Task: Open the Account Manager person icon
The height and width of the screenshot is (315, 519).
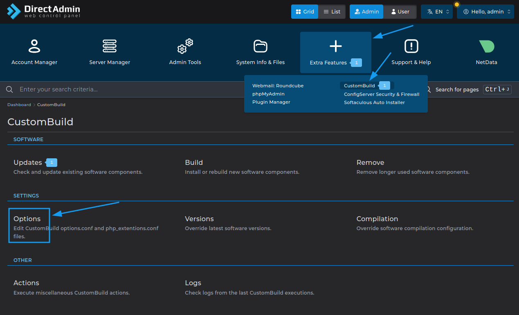Action: pos(34,46)
